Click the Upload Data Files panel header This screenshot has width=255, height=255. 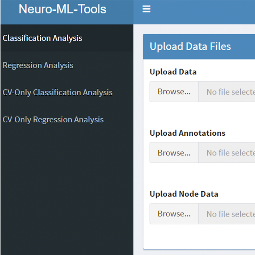coord(190,47)
